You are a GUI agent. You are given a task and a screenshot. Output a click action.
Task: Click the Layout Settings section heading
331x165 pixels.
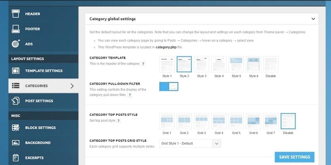(28, 59)
